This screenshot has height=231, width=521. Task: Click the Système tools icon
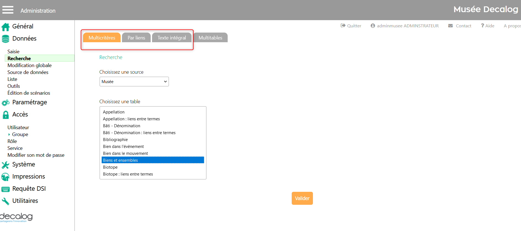pyautogui.click(x=6, y=165)
